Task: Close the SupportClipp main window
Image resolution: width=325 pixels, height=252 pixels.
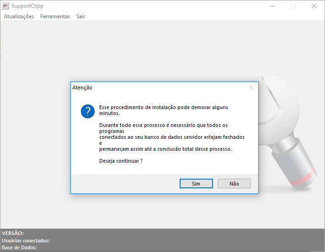Action: pyautogui.click(x=314, y=6)
